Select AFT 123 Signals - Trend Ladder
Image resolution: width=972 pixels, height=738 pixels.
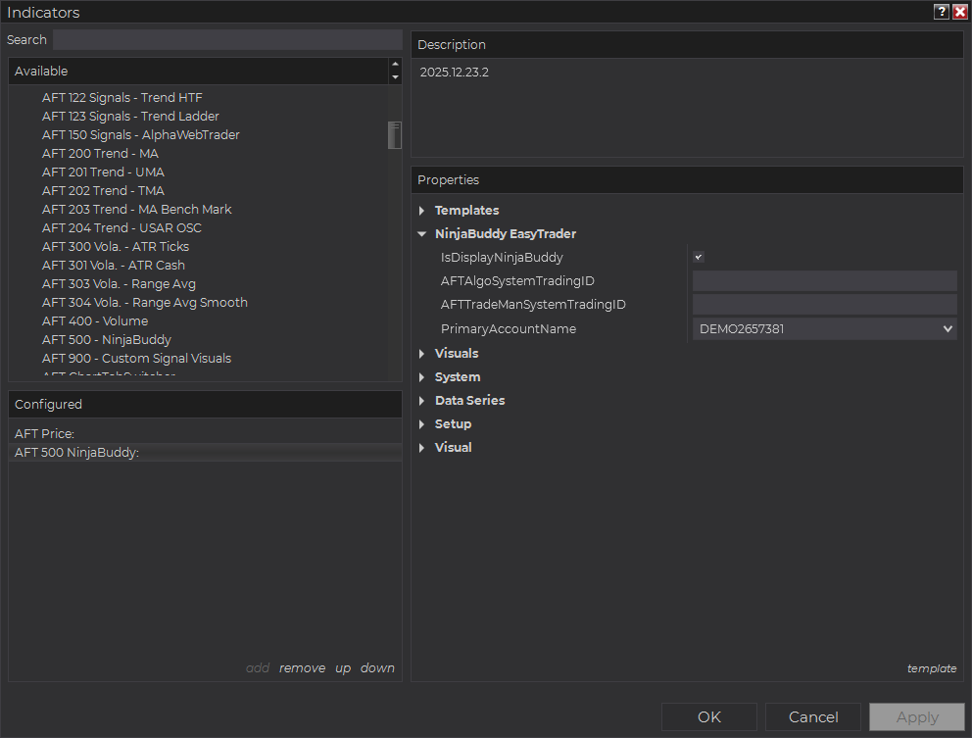tap(130, 116)
